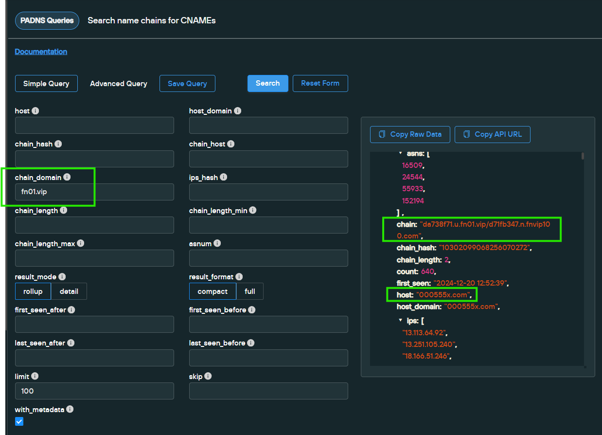This screenshot has height=435, width=602.
Task: Select detail result mode
Action: [69, 291]
